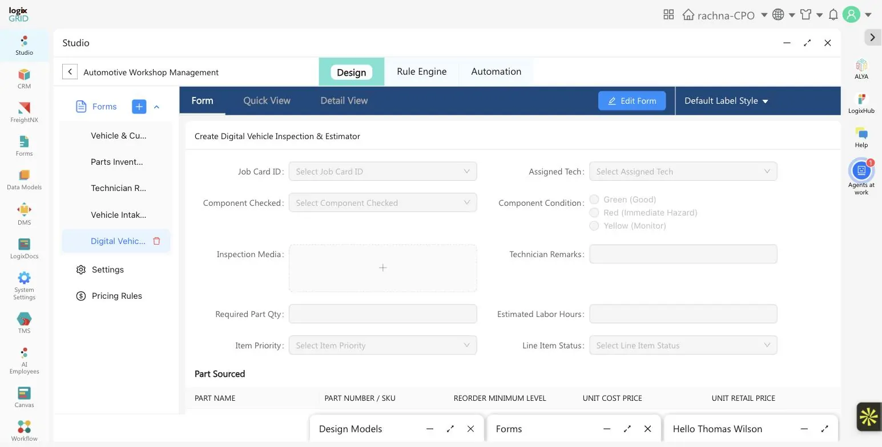The width and height of the screenshot is (882, 447).
Task: Click the Technician Remarks field
Action: pos(683,254)
